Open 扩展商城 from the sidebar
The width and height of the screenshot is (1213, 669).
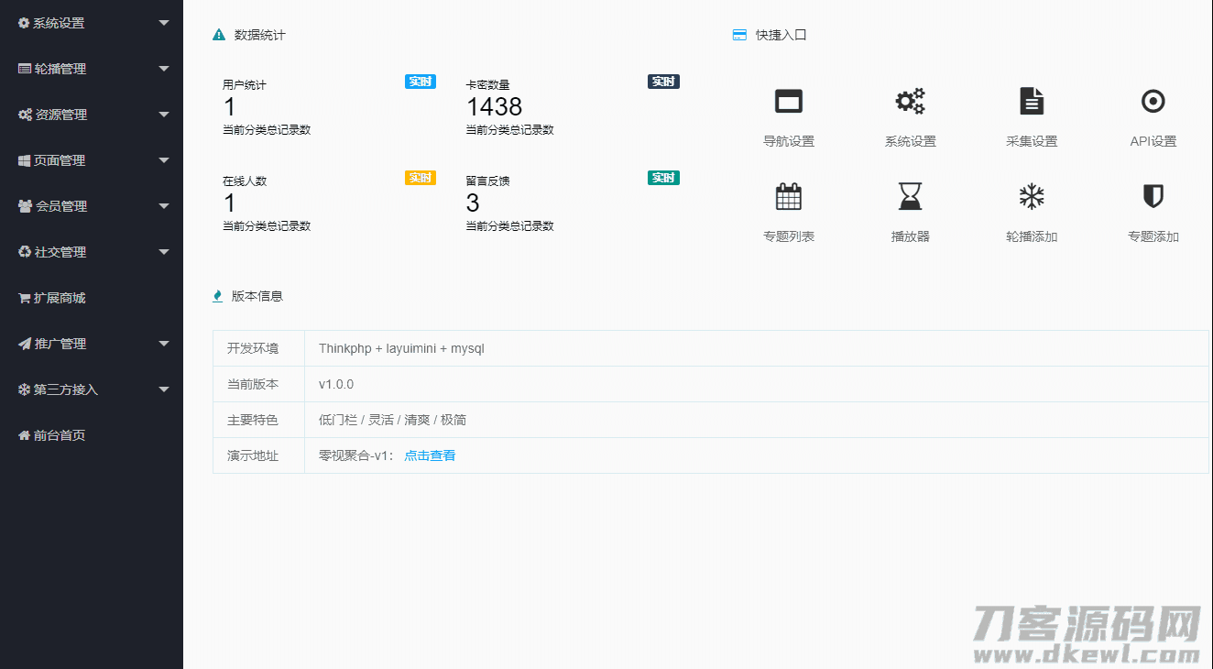click(59, 298)
